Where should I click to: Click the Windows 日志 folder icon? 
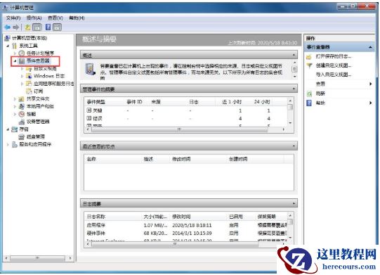[x=29, y=76]
